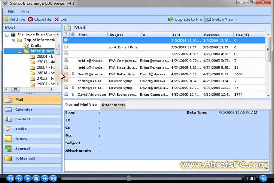
Task: Open the 28007 subfolder
Action: click(x=46, y=67)
